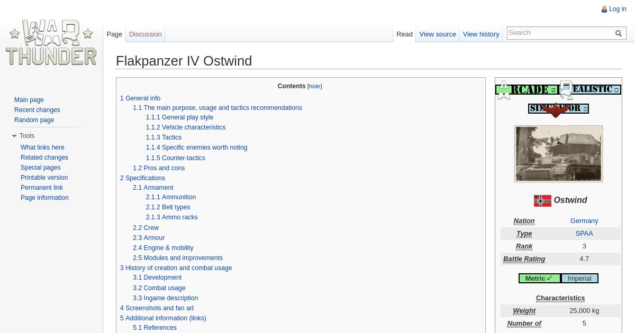Jump to 3.3 Ingame description

[165, 298]
